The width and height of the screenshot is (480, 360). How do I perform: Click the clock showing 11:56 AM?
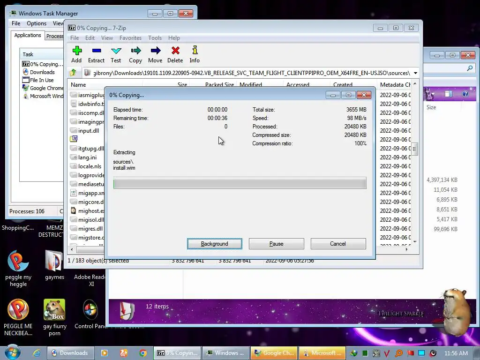click(x=456, y=353)
